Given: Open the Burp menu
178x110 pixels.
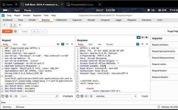Looking at the screenshot, I should [9, 16].
